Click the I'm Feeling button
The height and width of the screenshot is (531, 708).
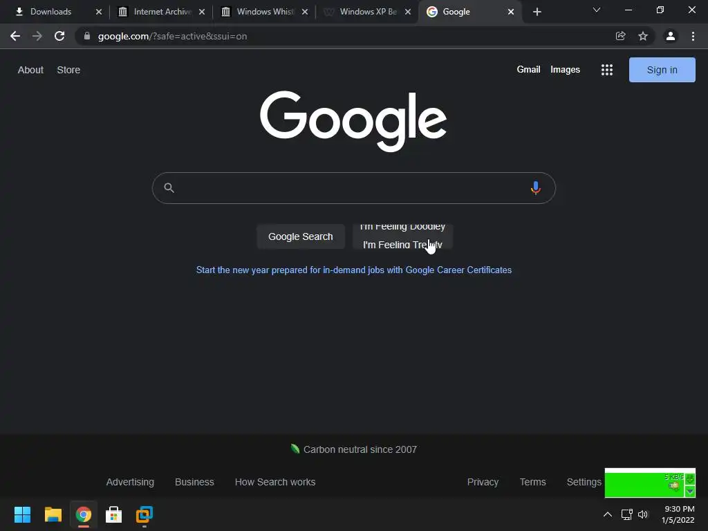402,236
